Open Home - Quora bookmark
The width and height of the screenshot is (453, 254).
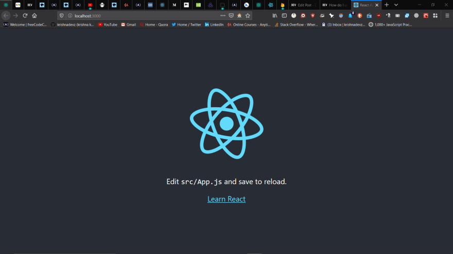click(154, 25)
